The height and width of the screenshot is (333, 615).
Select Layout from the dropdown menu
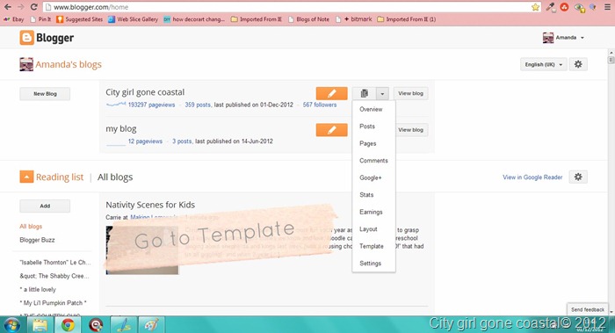368,229
